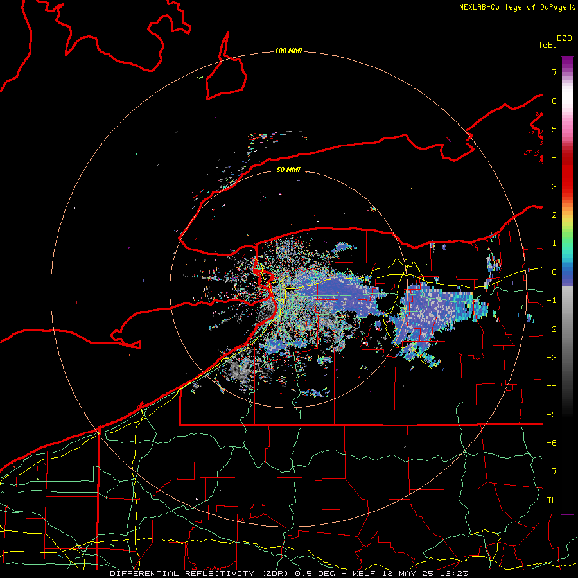Click the 2 value on the color scale
This screenshot has width=578, height=578.
click(554, 215)
